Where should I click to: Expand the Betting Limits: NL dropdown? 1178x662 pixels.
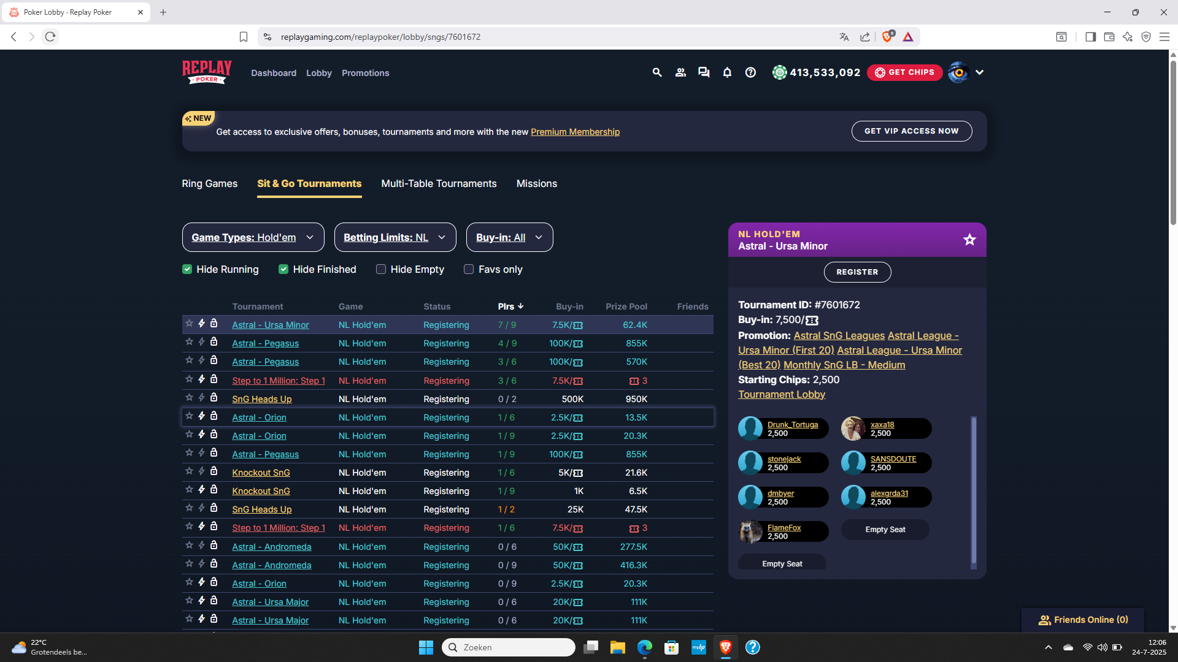395,237
